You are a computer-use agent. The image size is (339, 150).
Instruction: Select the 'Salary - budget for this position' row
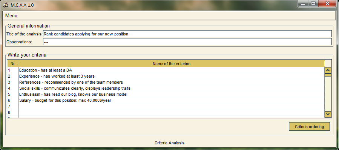[x=172, y=100]
